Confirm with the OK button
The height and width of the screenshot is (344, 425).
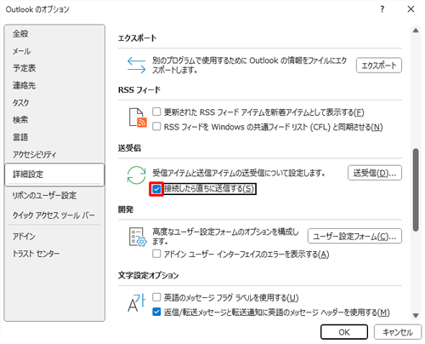(344, 332)
